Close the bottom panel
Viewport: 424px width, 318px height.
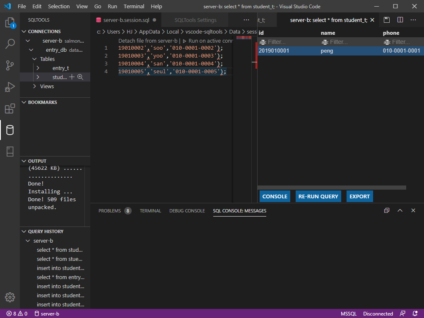point(413,210)
